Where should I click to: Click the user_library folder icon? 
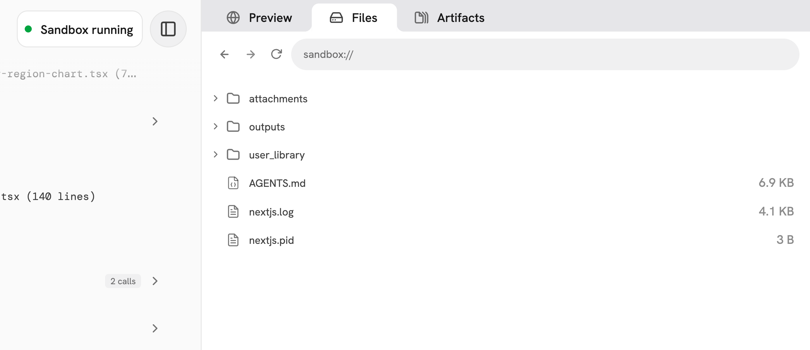[233, 154]
